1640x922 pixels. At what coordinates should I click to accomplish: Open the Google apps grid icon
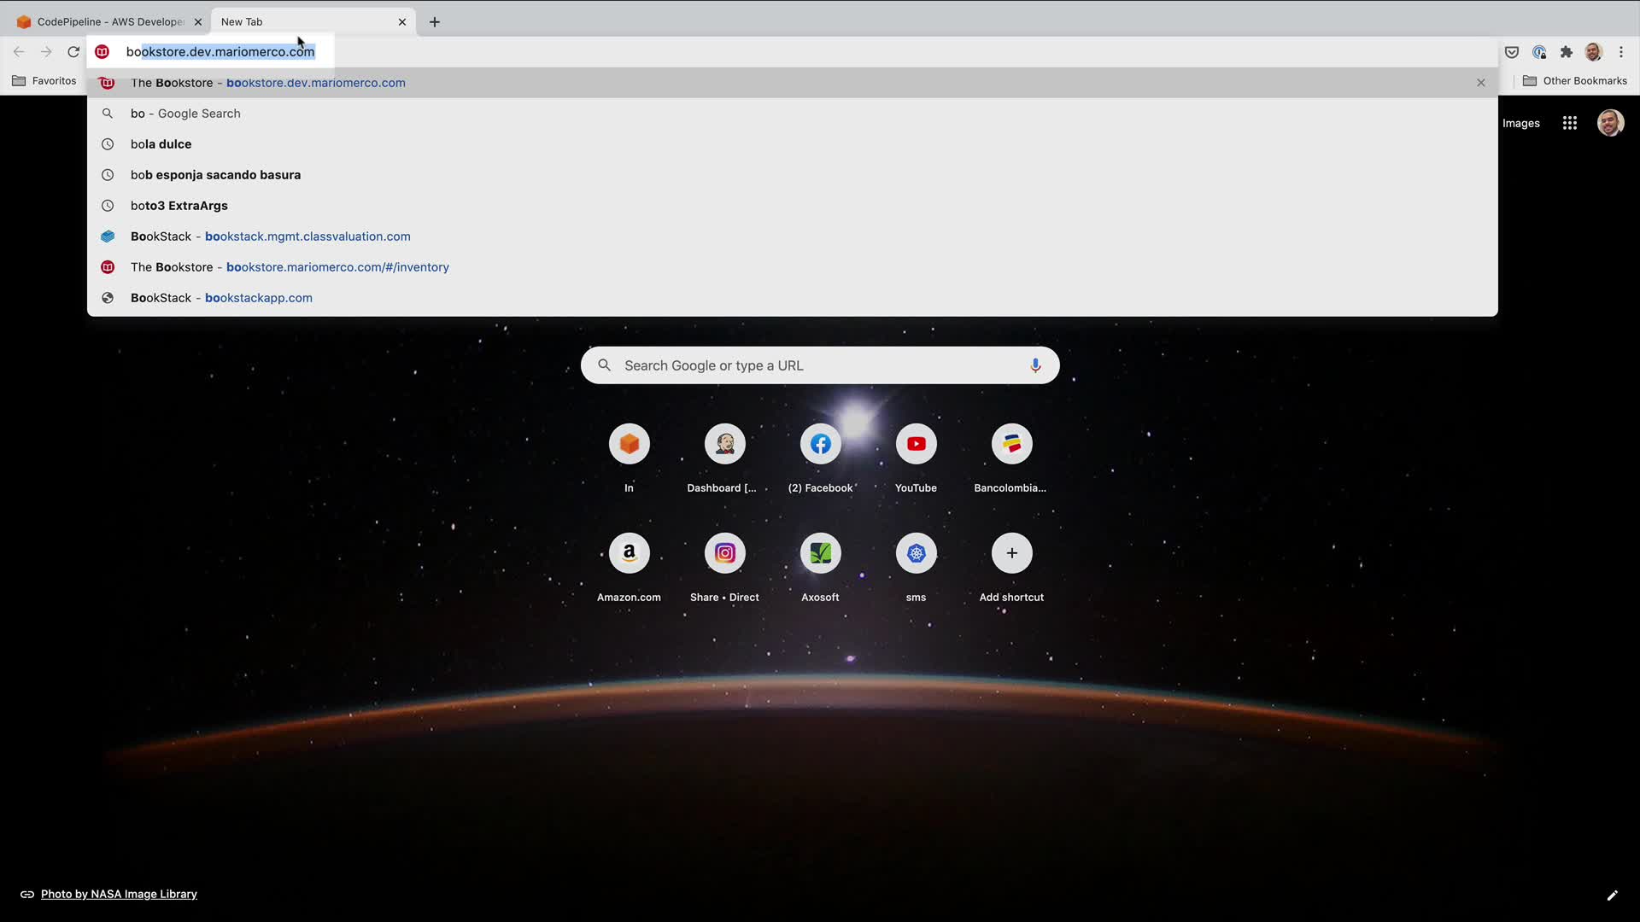pyautogui.click(x=1569, y=123)
